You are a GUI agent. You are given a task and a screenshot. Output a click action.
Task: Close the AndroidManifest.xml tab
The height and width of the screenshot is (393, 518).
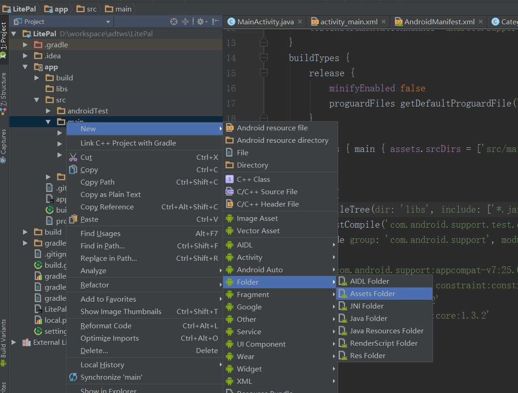pos(480,22)
